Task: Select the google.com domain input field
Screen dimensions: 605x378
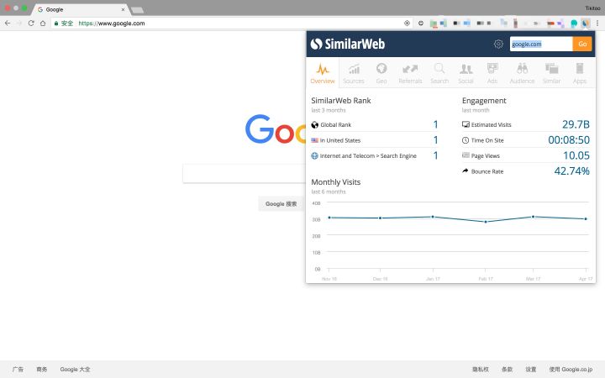Action: pyautogui.click(x=541, y=44)
